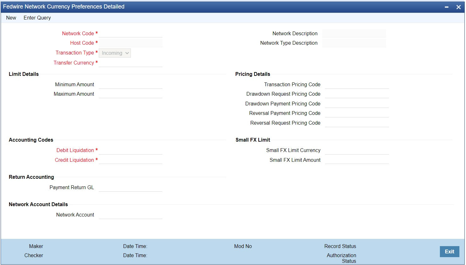Viewport: 466px width, 265px height.
Task: Close the Fedwire Network Currency Preferences window
Action: (458, 7)
